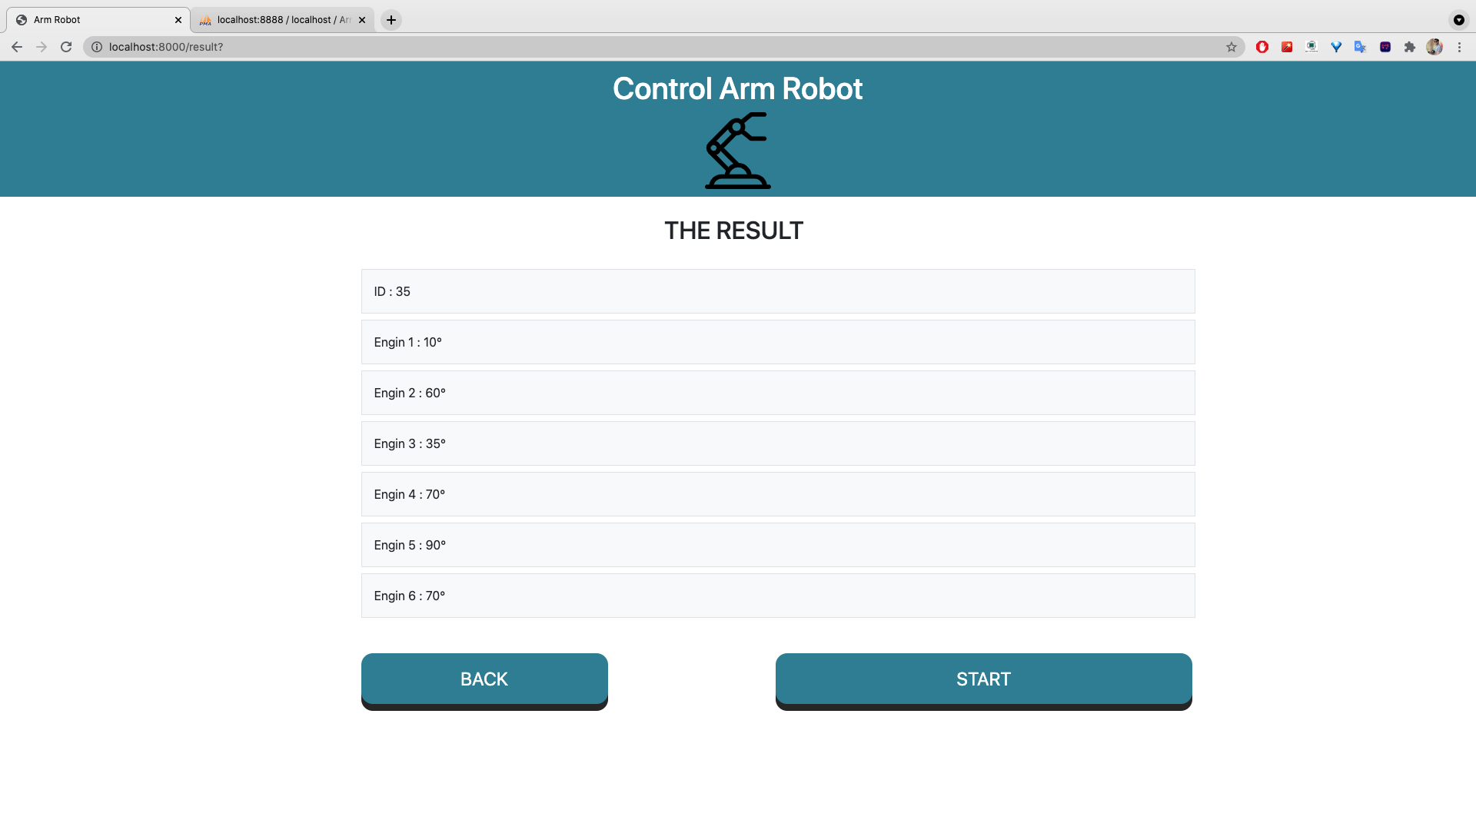
Task: Switch to the localhost:8888 phpMyAdmin tab
Action: coord(277,19)
